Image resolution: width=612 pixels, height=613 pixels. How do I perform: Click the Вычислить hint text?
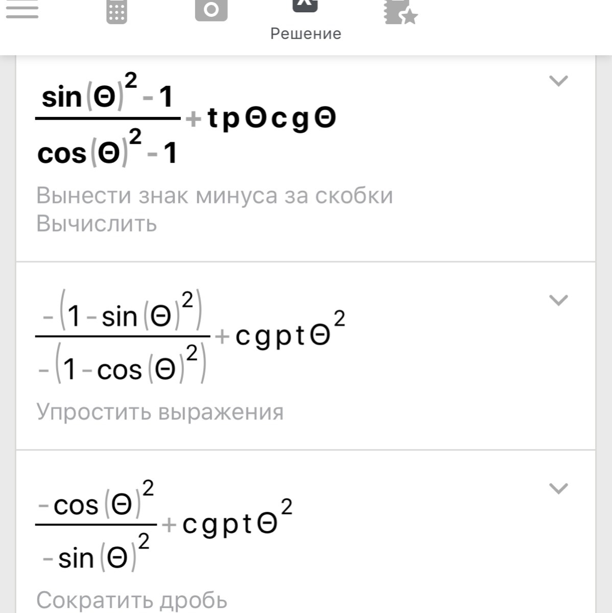[x=97, y=224]
